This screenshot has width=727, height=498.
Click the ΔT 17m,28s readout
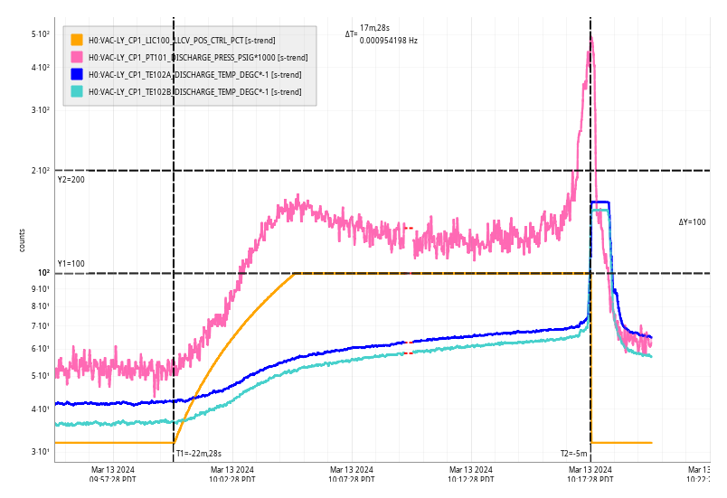point(373,29)
